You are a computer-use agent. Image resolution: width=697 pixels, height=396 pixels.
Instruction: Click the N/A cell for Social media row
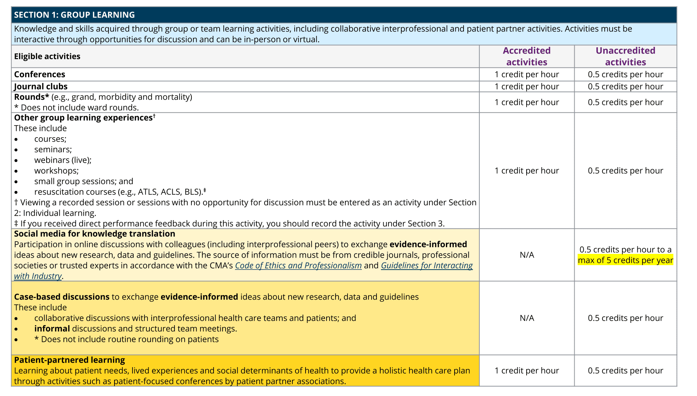coord(527,255)
